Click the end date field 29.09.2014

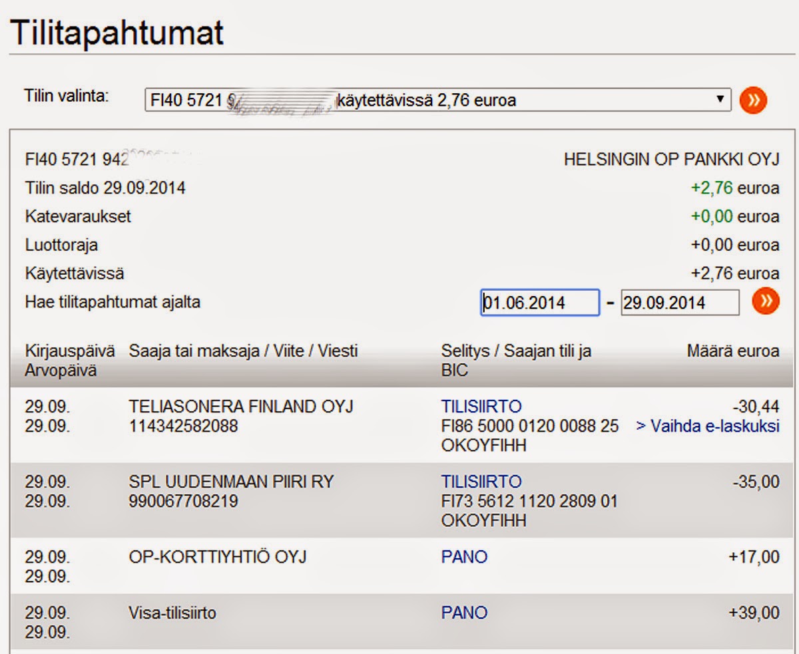coord(679,303)
